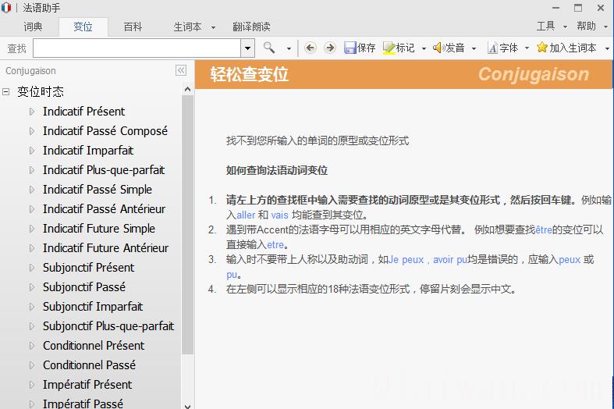Collapse the Conjugaison side panel
Viewport: 614px width, 409px height.
pyautogui.click(x=181, y=70)
